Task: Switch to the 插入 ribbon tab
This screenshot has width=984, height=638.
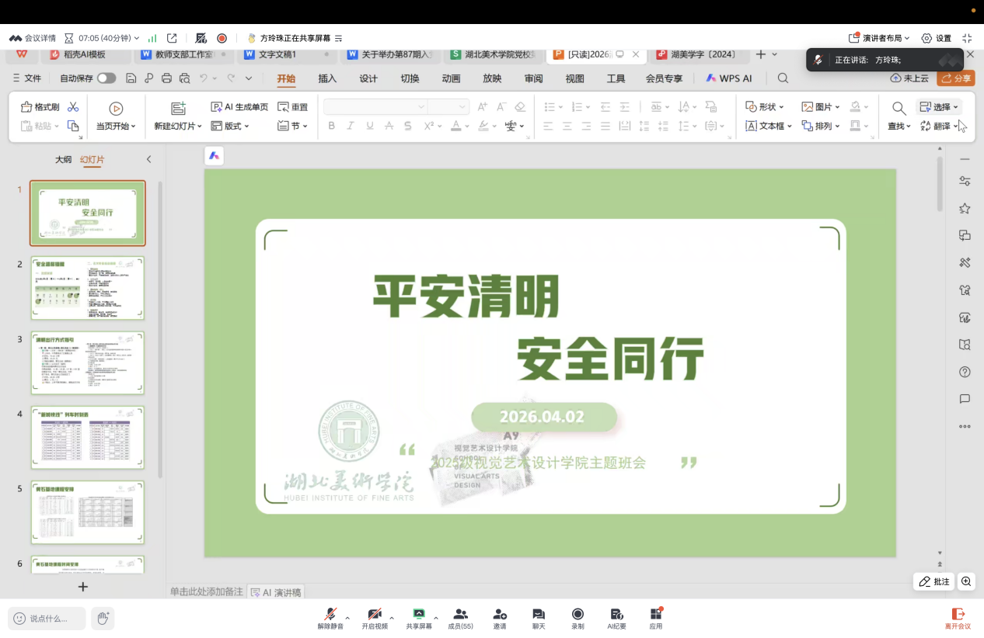Action: coord(327,78)
